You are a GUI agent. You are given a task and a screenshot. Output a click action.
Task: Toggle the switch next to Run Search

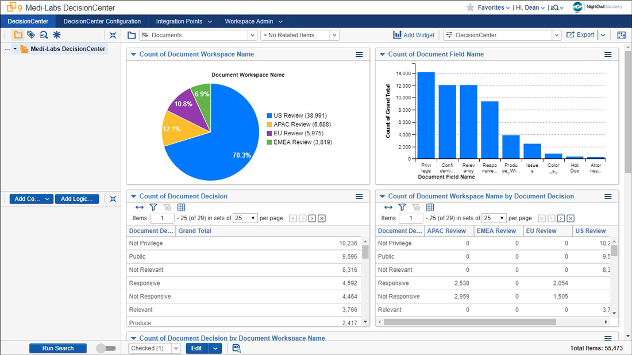(106, 348)
